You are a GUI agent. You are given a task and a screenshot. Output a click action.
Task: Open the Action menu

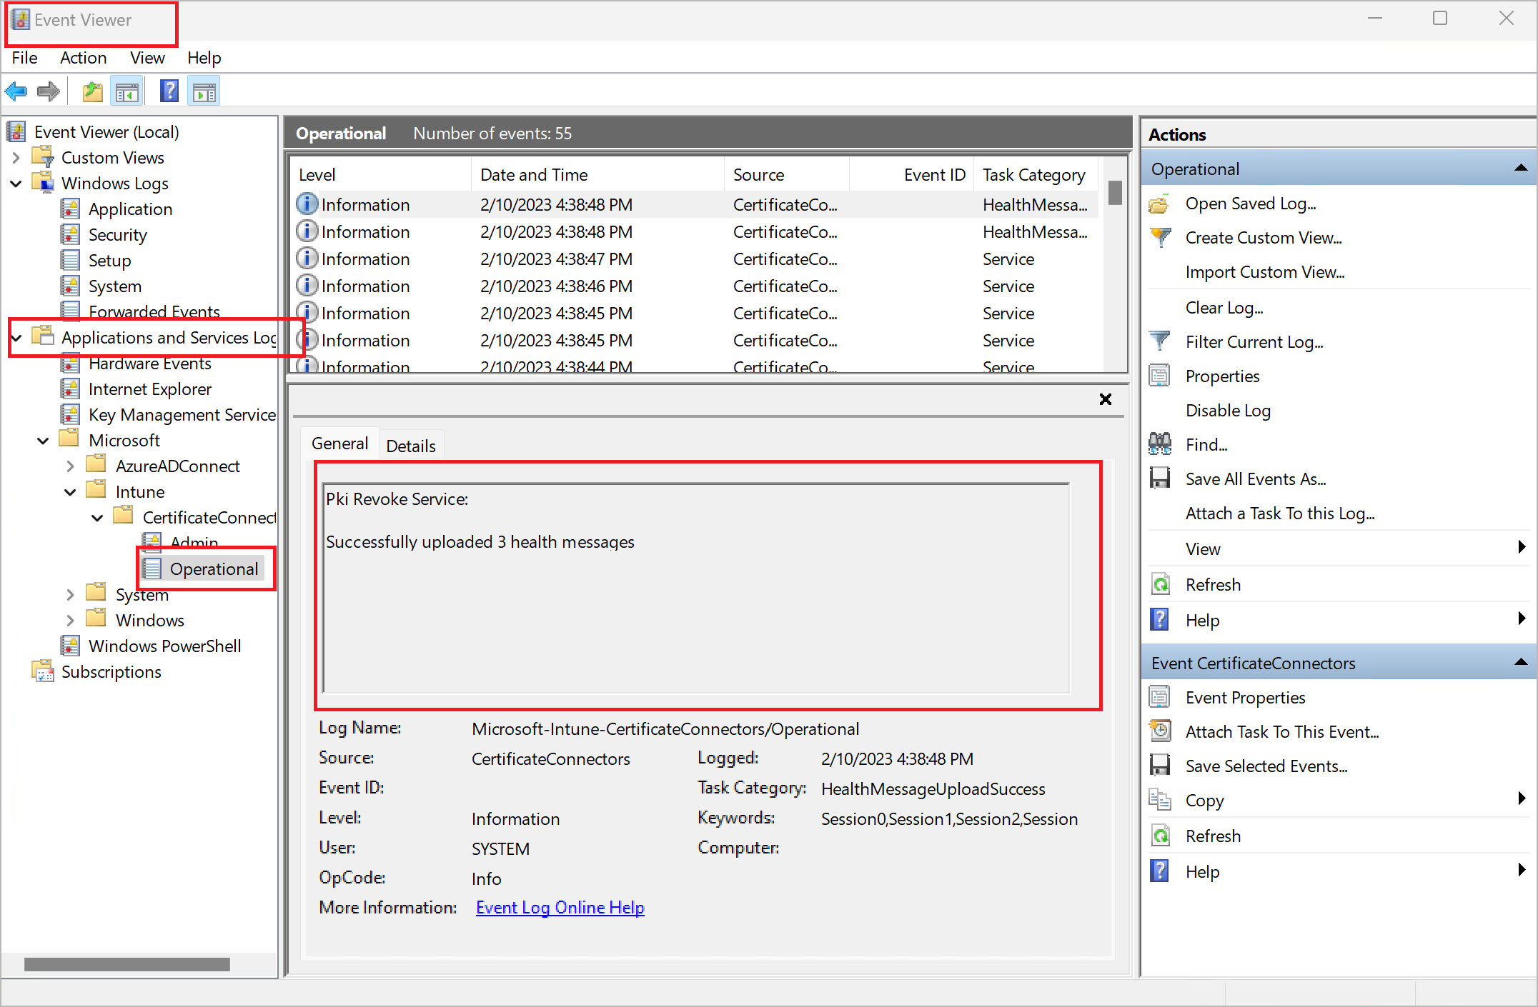point(83,58)
